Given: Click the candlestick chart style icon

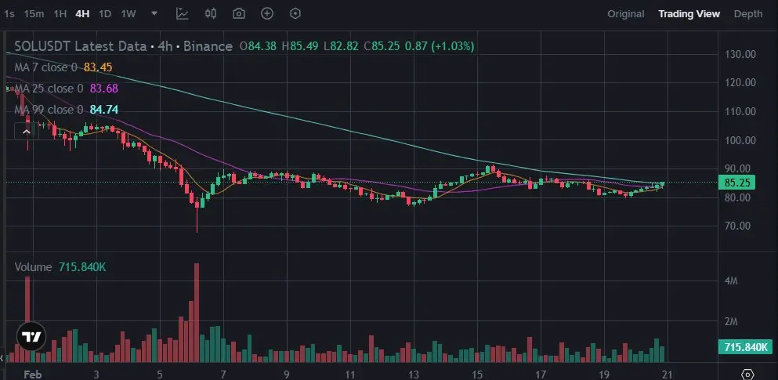Looking at the screenshot, I should 211,13.
